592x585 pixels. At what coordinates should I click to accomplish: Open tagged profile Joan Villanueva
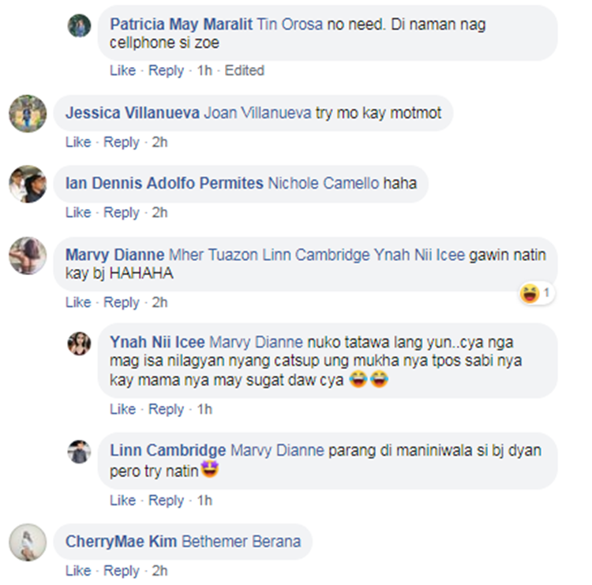257,114
